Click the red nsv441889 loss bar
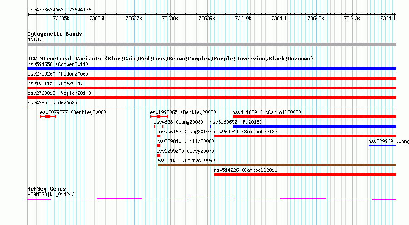 pos(314,117)
